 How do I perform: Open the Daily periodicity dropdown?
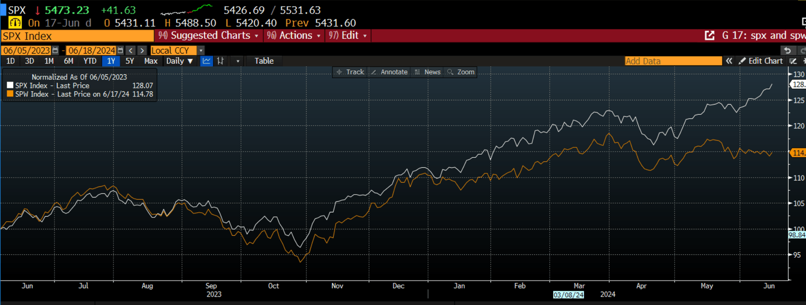click(x=179, y=61)
